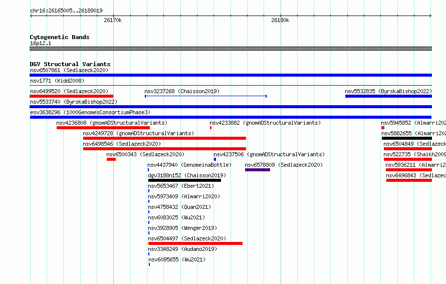Click the nsv6504849 (Sedlazeck) label
Viewport: 446px width, 284px height.
pos(415,144)
